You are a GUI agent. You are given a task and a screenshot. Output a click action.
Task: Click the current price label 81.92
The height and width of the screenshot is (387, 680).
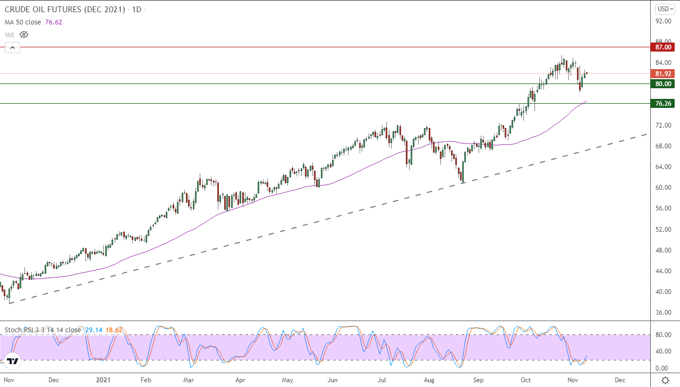[664, 74]
